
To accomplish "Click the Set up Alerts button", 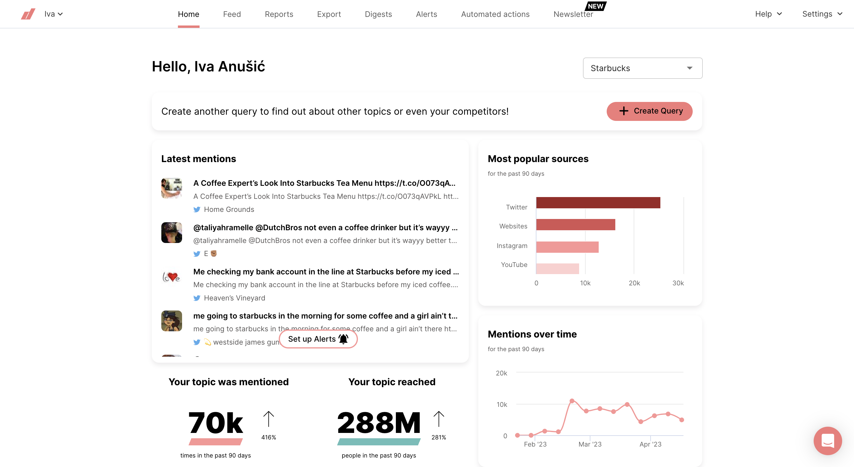I will click(x=318, y=339).
